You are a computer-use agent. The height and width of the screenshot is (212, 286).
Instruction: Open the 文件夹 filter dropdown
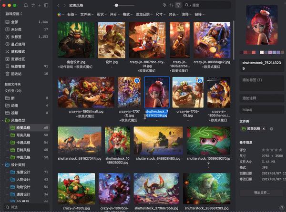[x=87, y=14]
